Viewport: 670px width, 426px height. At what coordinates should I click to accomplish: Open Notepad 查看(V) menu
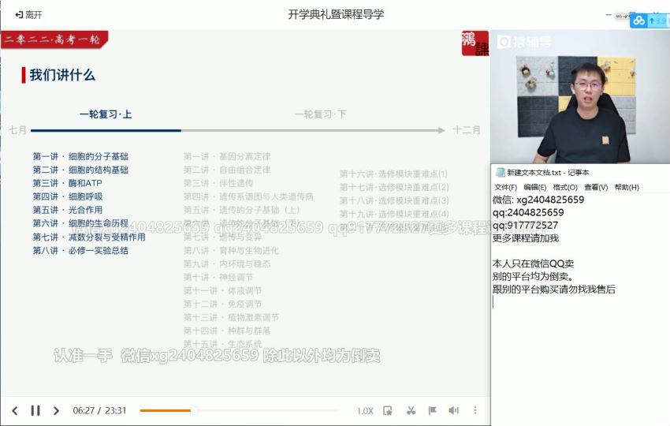[x=596, y=187]
